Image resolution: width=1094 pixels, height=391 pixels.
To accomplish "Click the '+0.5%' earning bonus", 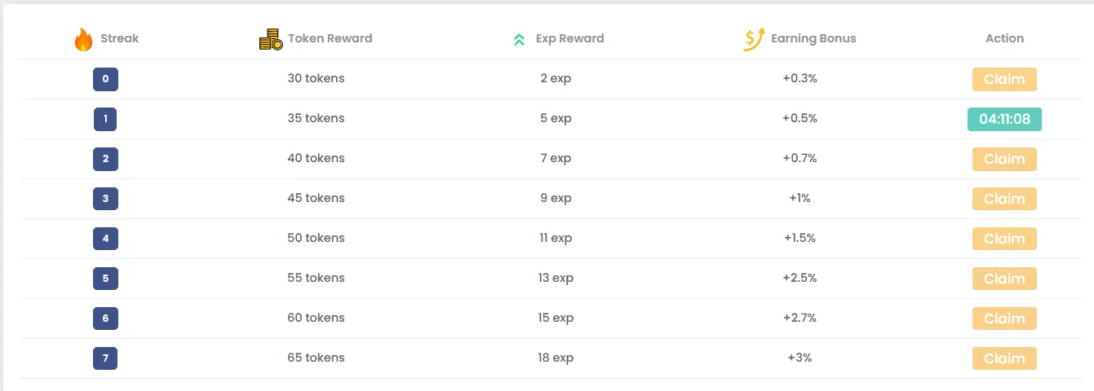I will tap(799, 119).
